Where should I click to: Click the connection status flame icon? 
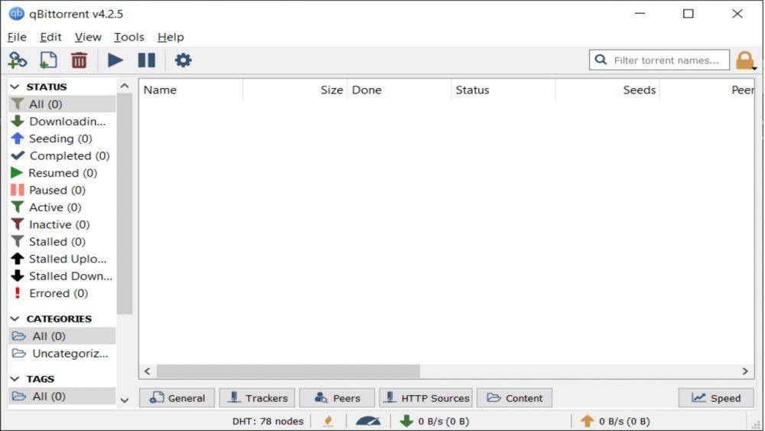pos(328,421)
